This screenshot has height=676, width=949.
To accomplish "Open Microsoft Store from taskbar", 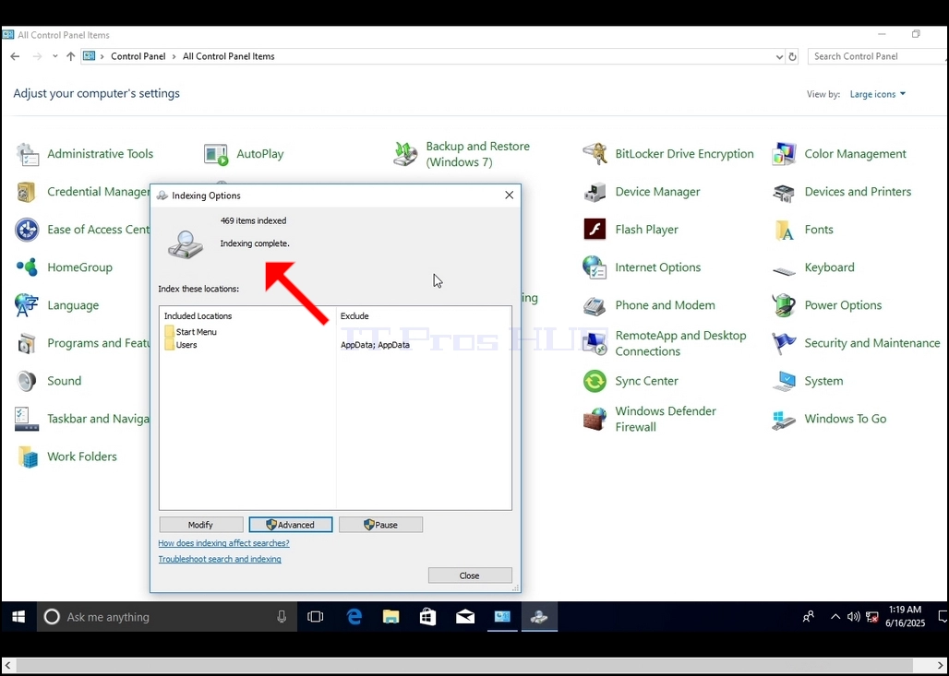I will (428, 617).
